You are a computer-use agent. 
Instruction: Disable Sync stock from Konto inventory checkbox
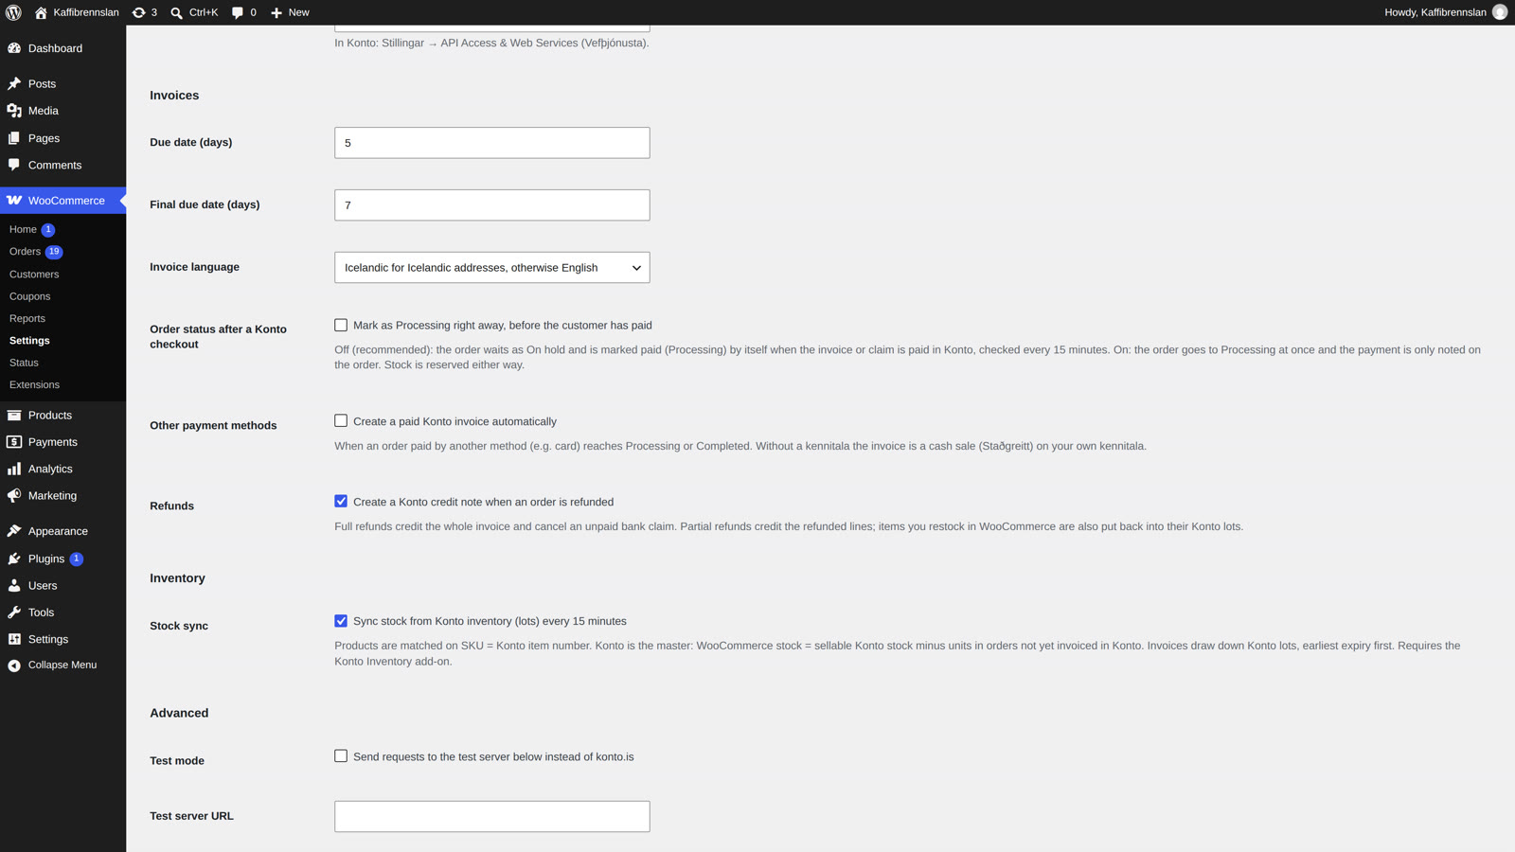pos(341,621)
